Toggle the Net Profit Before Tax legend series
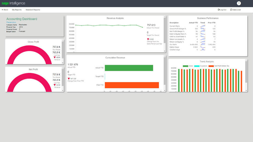253x142 pixels. tap(219, 66)
